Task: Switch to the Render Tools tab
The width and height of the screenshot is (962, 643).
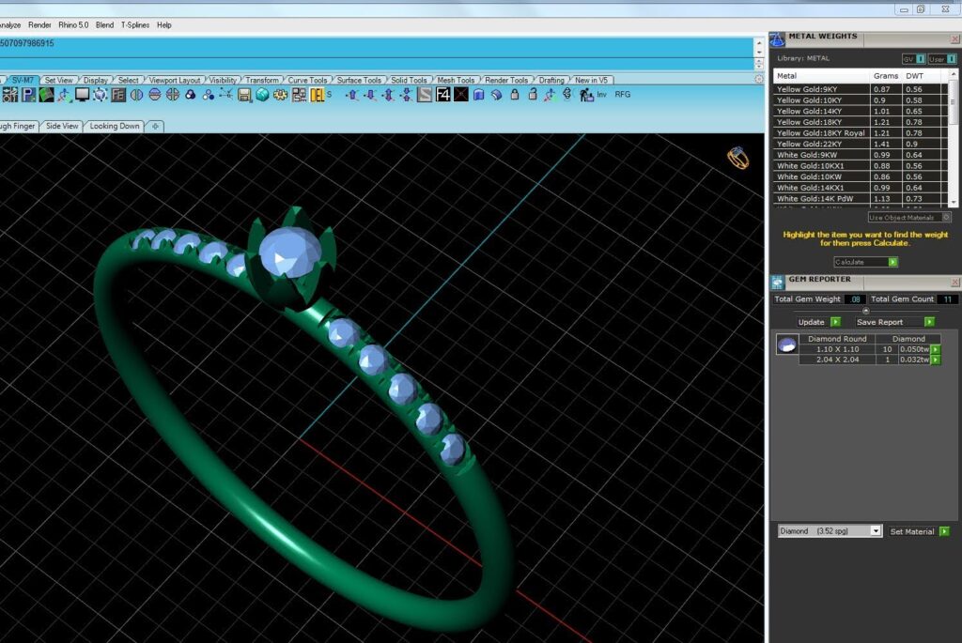Action: coord(506,81)
